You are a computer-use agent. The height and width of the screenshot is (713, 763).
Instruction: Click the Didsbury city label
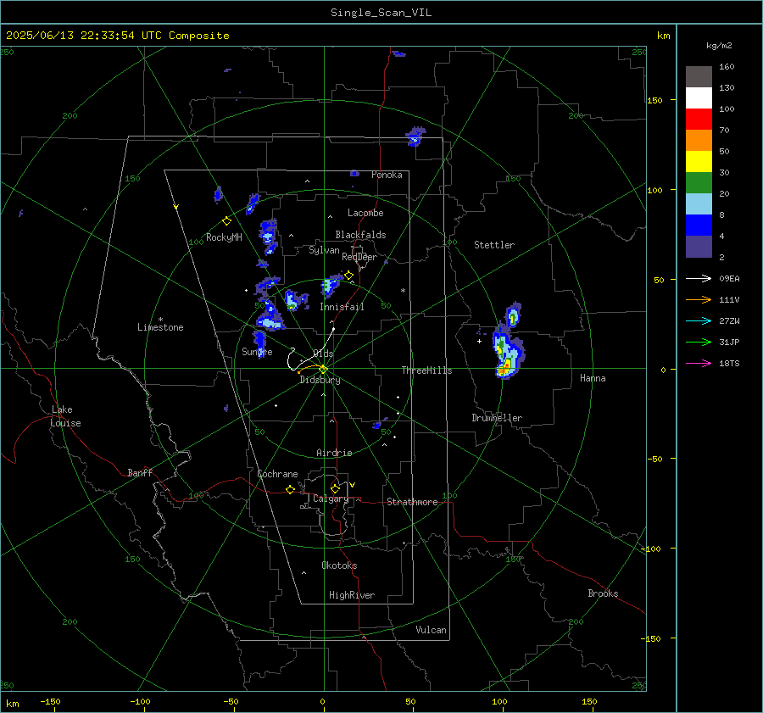tap(320, 380)
